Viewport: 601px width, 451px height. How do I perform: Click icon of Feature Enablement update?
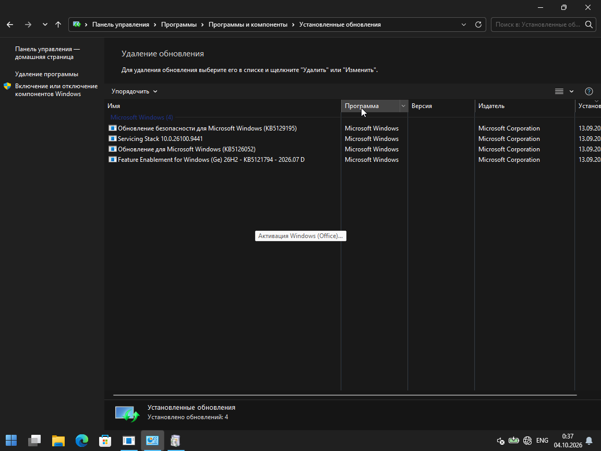pos(112,160)
